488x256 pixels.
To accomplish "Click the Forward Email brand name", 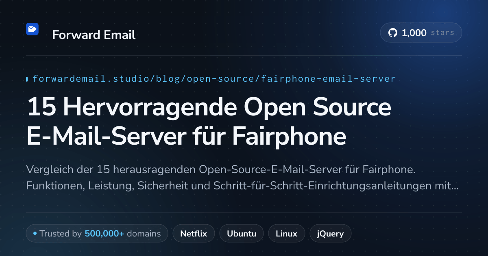I will point(94,35).
